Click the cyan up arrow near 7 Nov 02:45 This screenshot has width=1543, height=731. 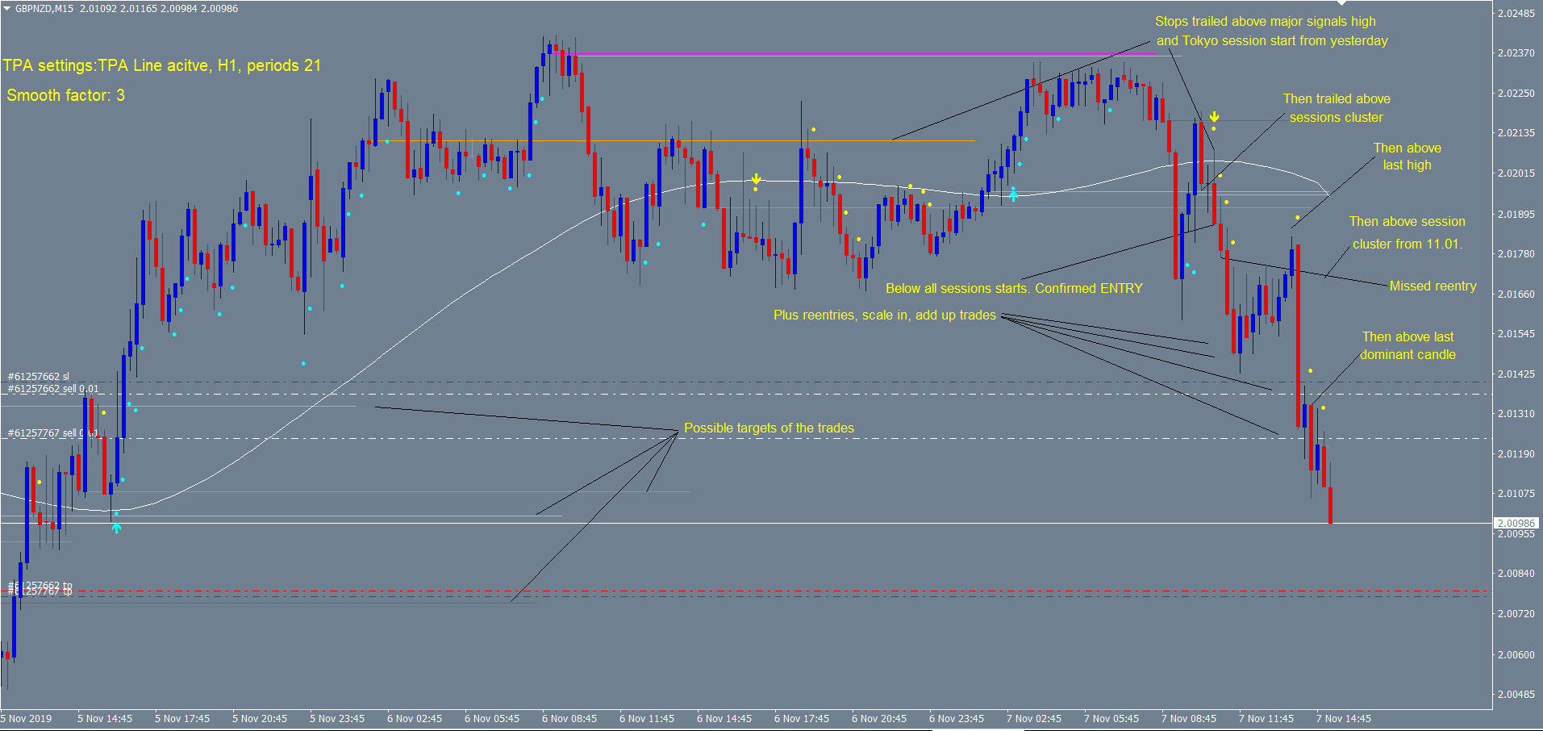pyautogui.click(x=1013, y=194)
